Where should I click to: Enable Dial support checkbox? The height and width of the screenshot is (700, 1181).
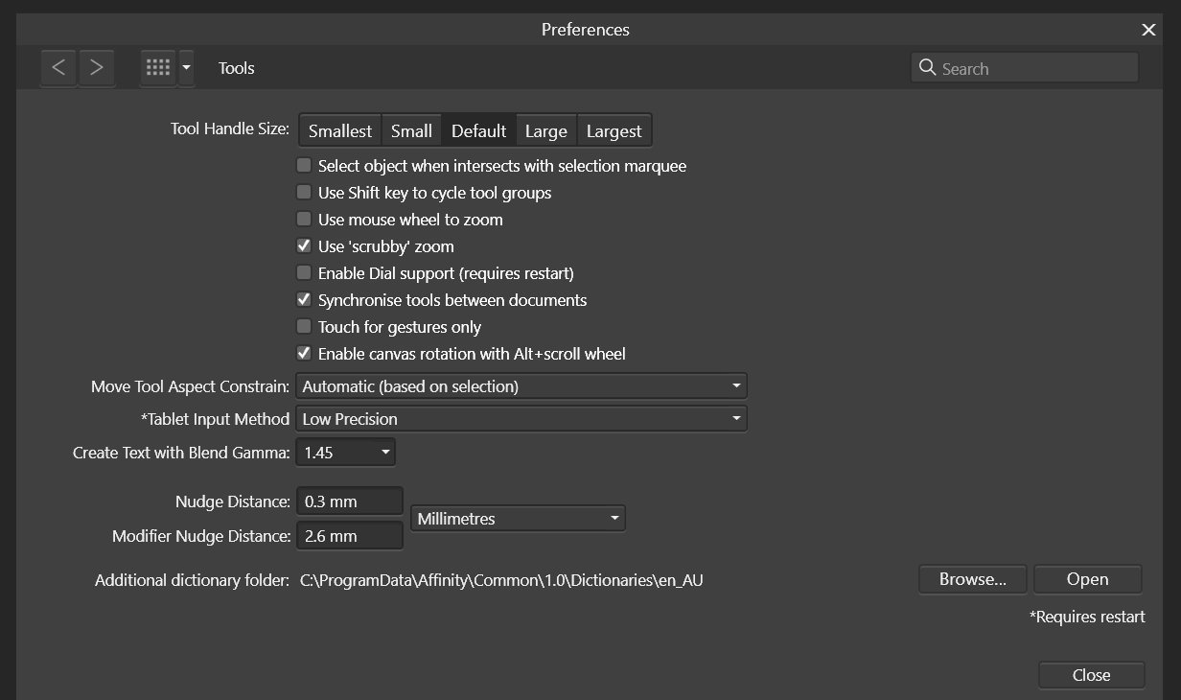click(x=304, y=273)
